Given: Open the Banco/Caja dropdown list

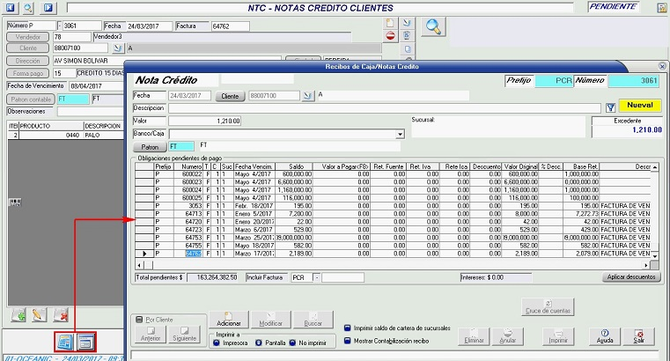Looking at the screenshot, I should coord(400,134).
